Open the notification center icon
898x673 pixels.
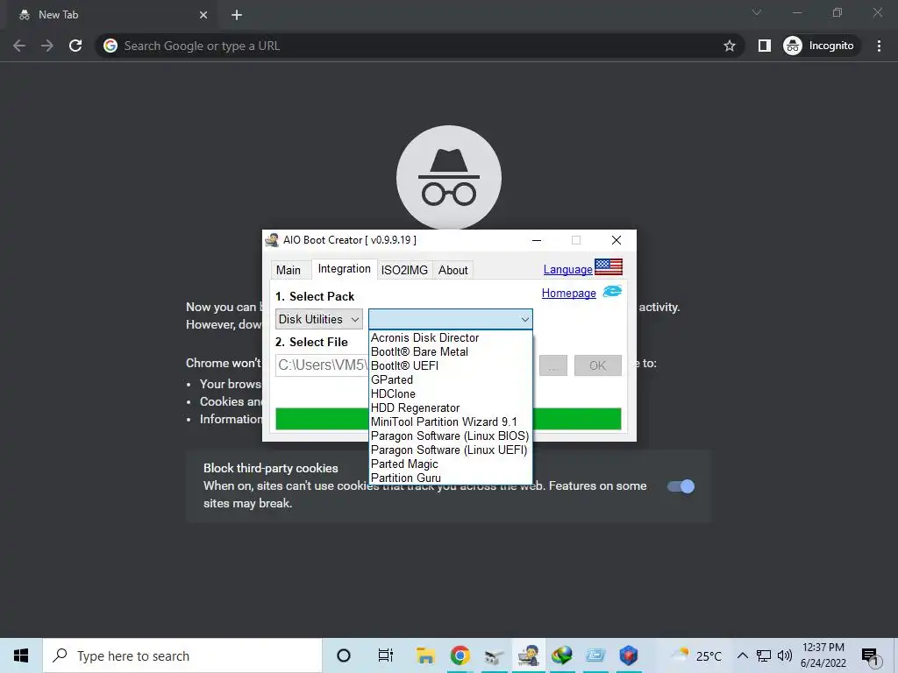870,657
